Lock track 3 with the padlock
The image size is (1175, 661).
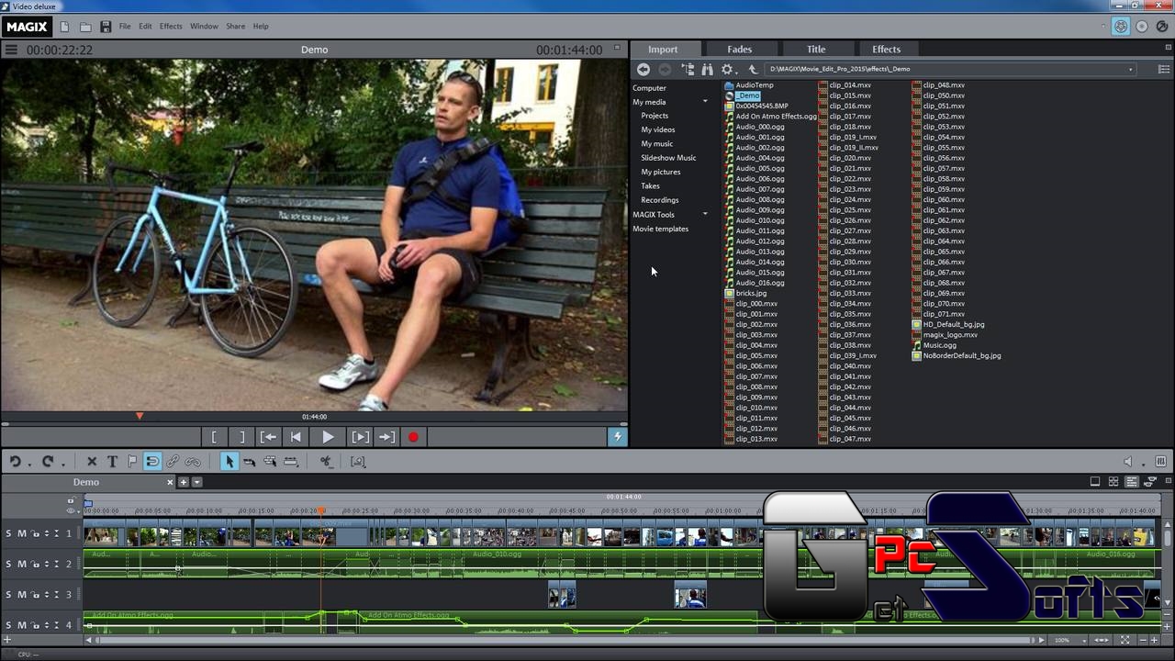point(35,595)
